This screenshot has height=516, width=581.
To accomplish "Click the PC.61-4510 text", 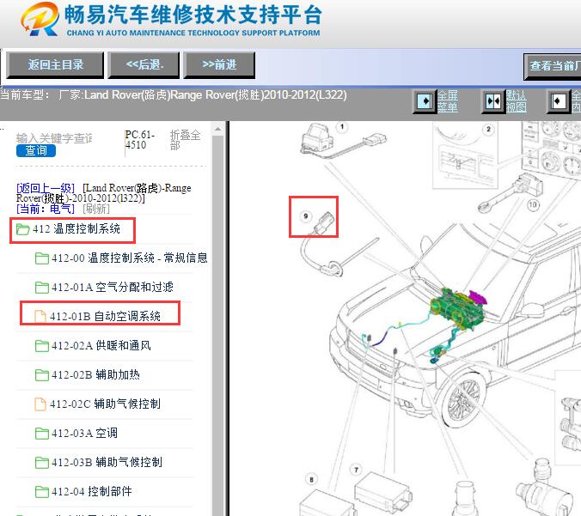I will 140,140.
